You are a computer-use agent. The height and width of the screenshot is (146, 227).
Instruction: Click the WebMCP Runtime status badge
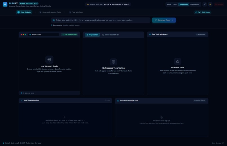[x=108, y=4]
